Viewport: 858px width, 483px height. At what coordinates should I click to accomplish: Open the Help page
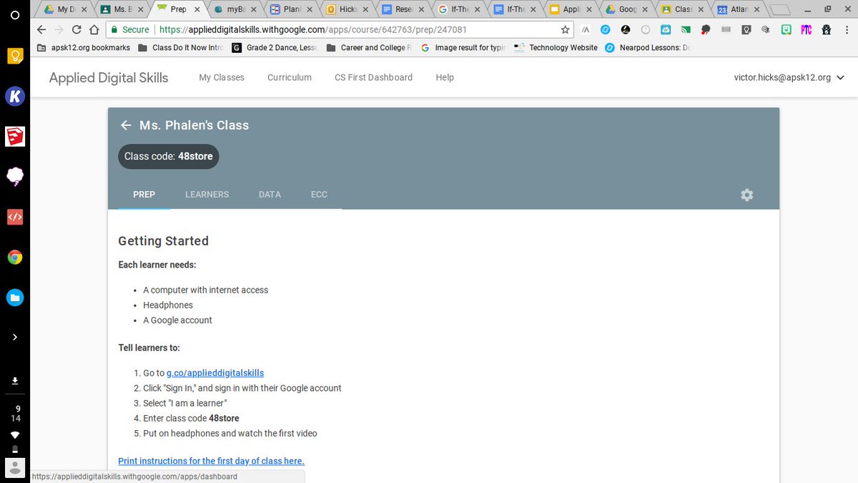tap(445, 77)
